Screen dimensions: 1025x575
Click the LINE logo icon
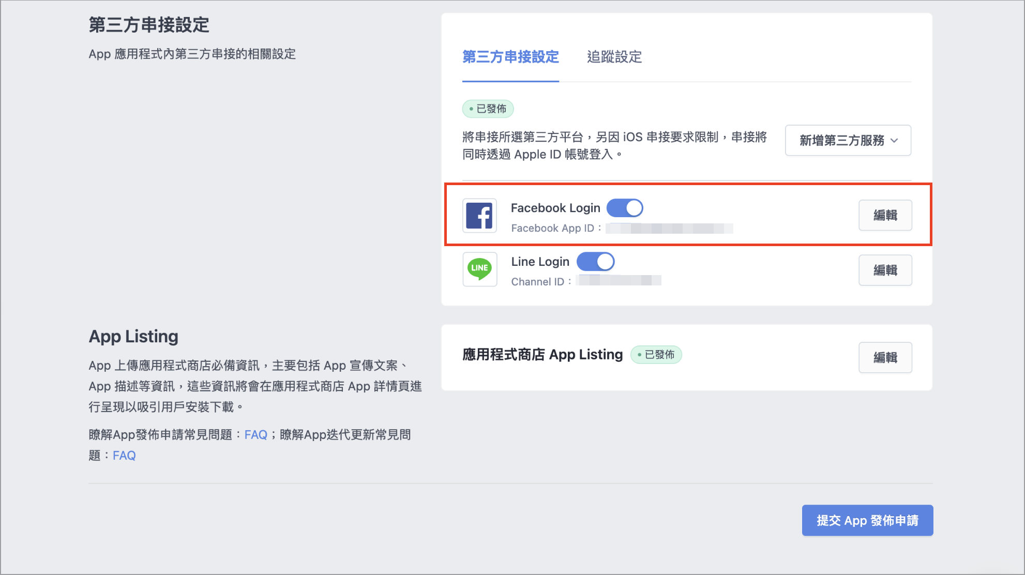(479, 269)
